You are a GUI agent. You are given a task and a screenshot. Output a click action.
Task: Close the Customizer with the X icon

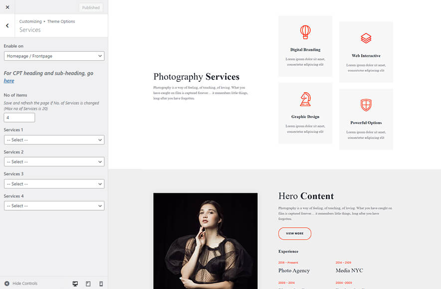[x=7, y=7]
